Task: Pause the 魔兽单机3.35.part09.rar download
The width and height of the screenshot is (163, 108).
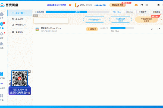Action: pos(145,29)
